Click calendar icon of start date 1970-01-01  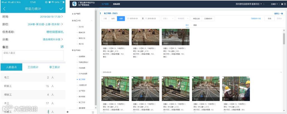pos(128,19)
